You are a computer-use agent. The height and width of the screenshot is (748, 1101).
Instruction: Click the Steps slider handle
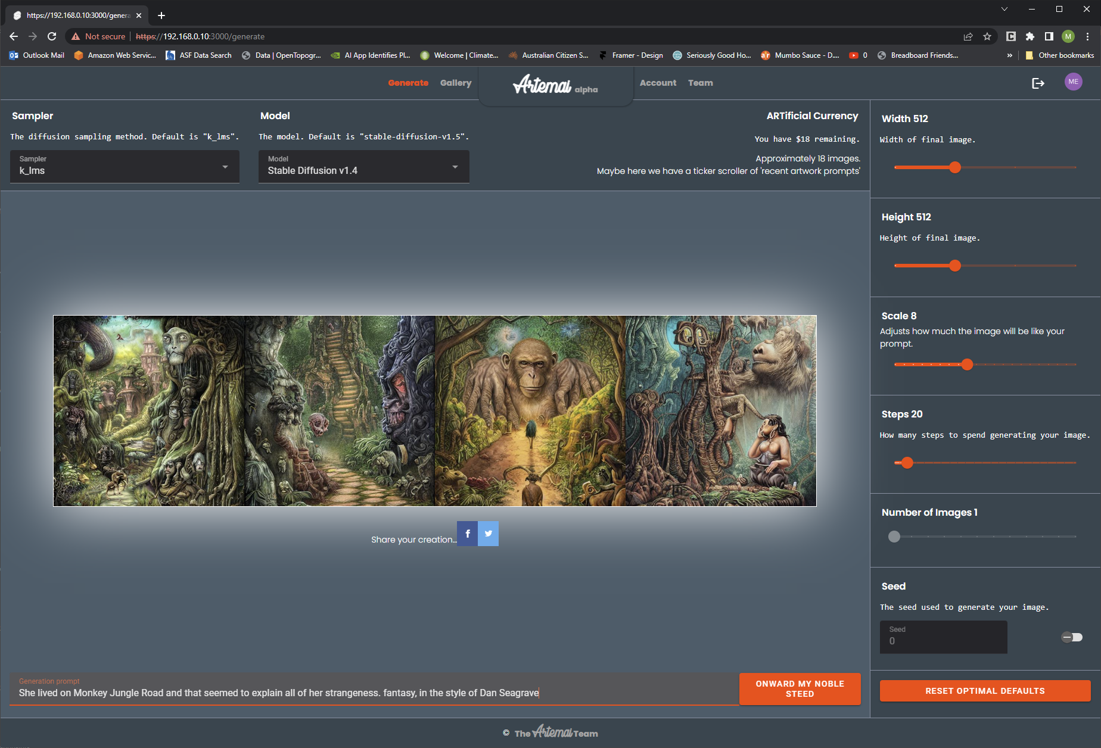point(907,463)
